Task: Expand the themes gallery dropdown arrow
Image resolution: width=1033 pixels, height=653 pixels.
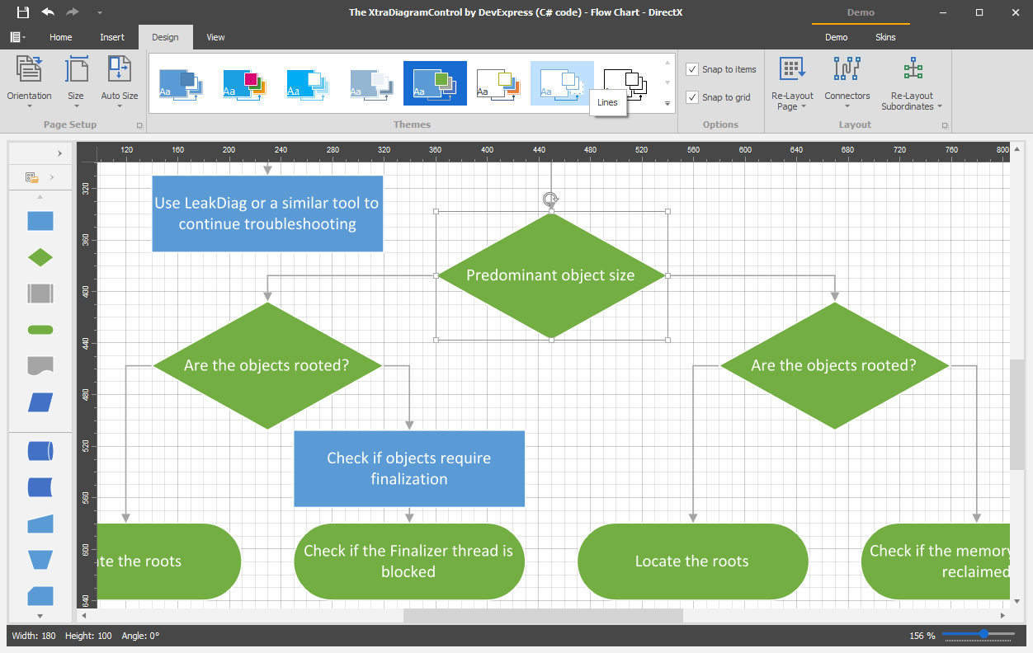Action: coord(667,104)
